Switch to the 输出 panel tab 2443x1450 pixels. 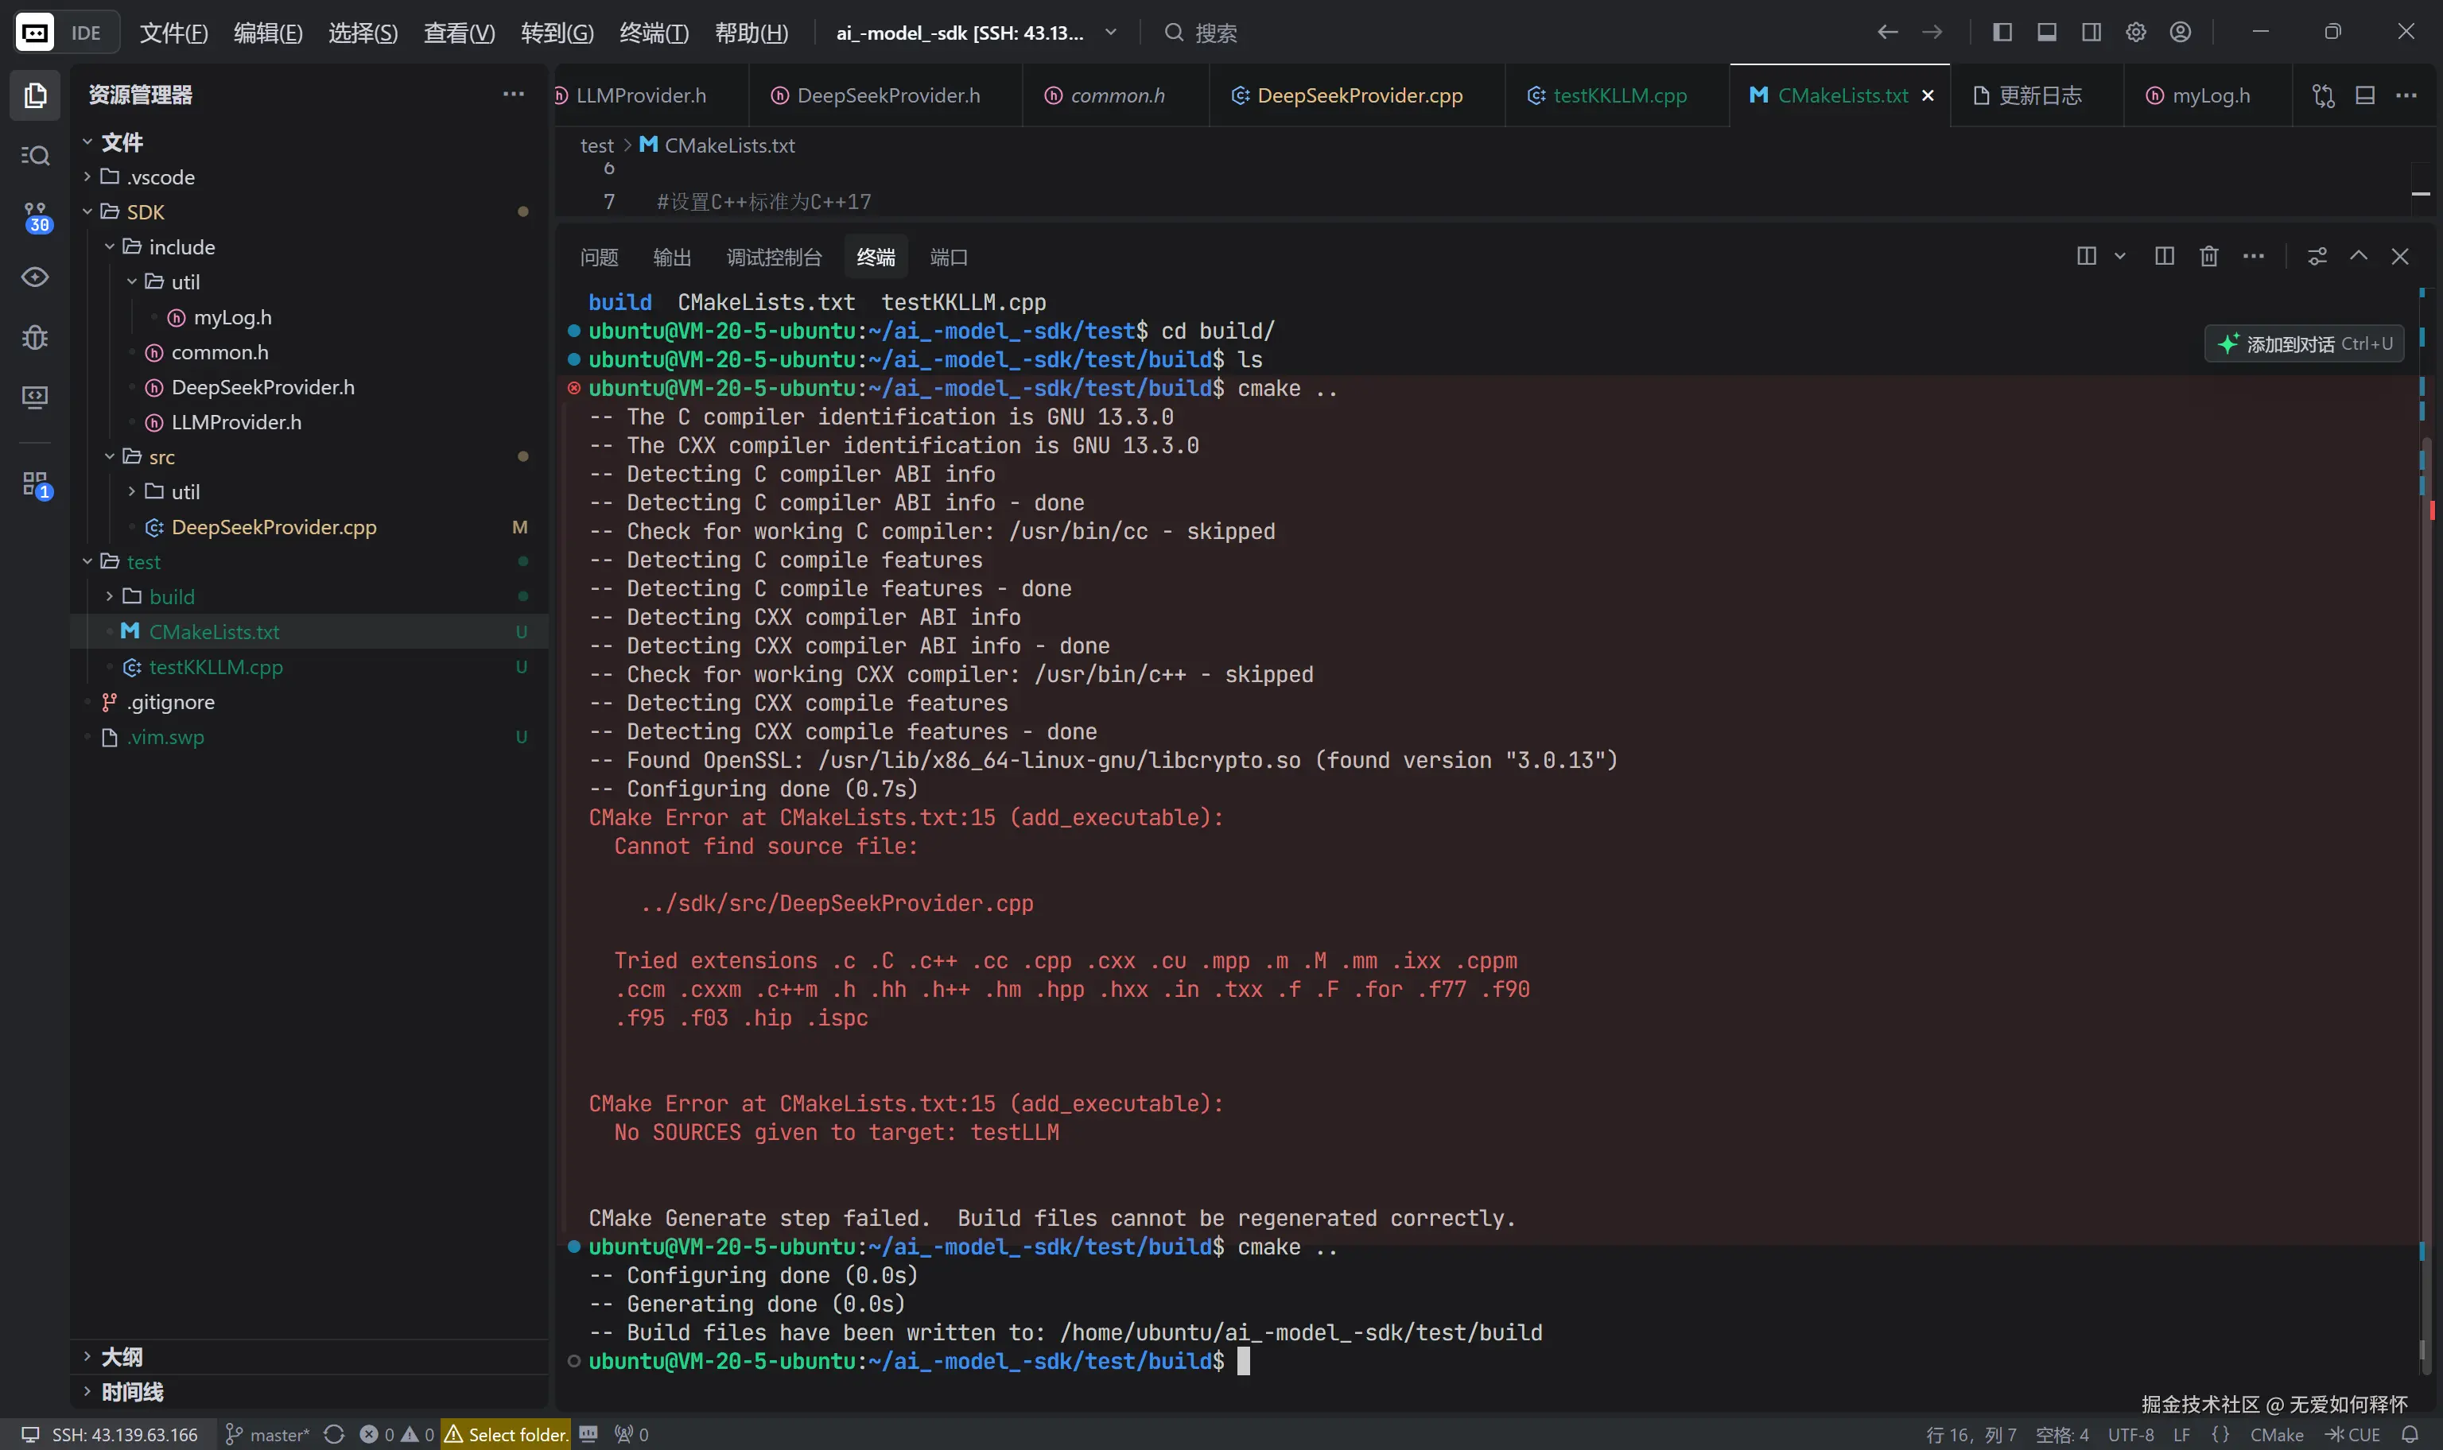(x=671, y=257)
